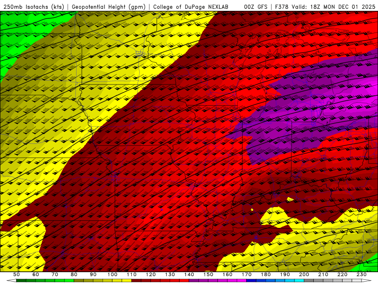Screen dimensions: 378x283
Task: Click the 100 knots legend label
Action: 112,275
